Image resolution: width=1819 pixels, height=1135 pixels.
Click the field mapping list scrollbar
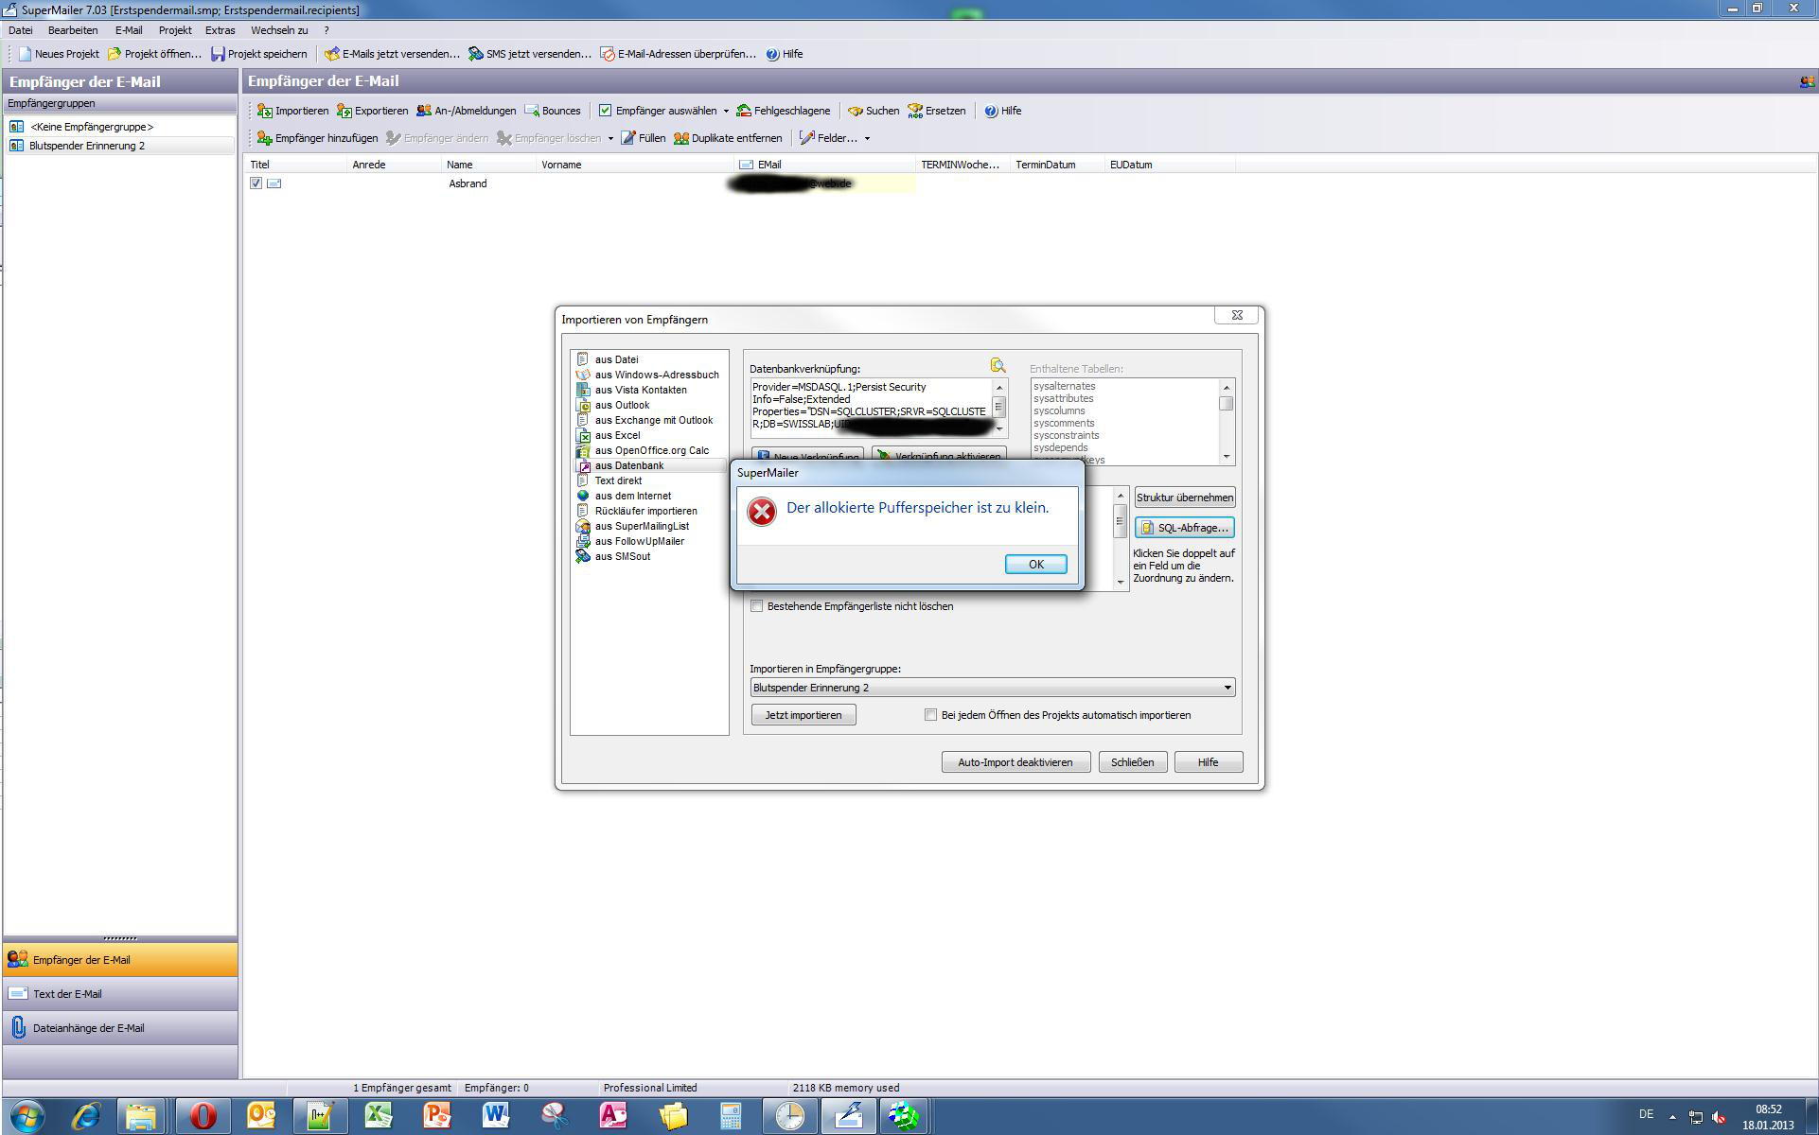coord(1121,539)
